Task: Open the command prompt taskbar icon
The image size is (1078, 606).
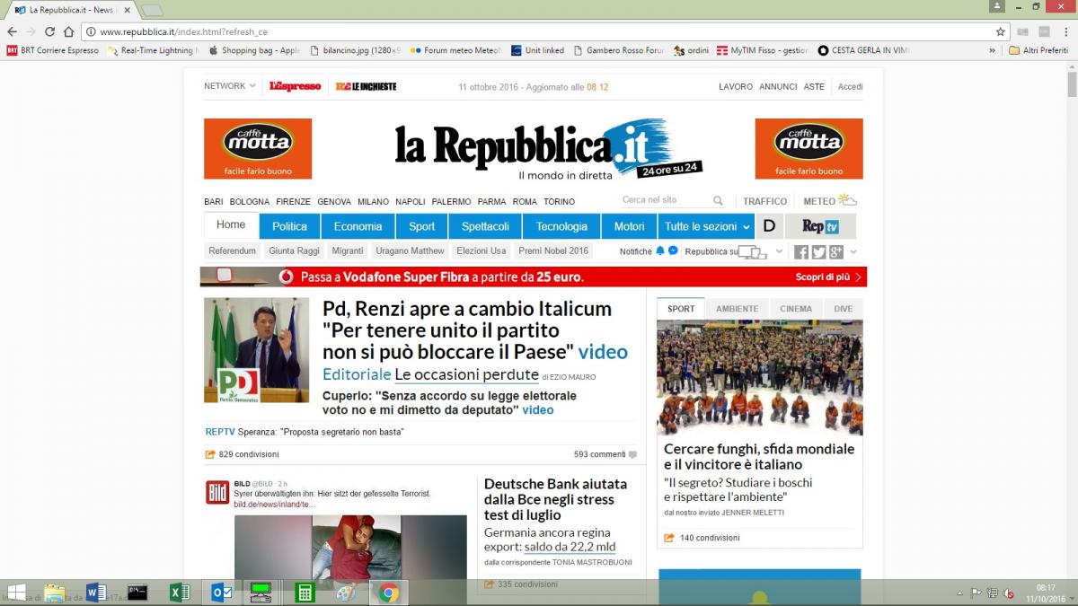Action: (137, 593)
